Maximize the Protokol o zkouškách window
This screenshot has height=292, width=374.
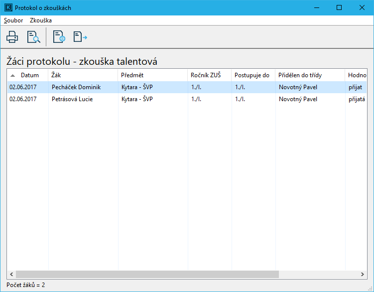339,8
